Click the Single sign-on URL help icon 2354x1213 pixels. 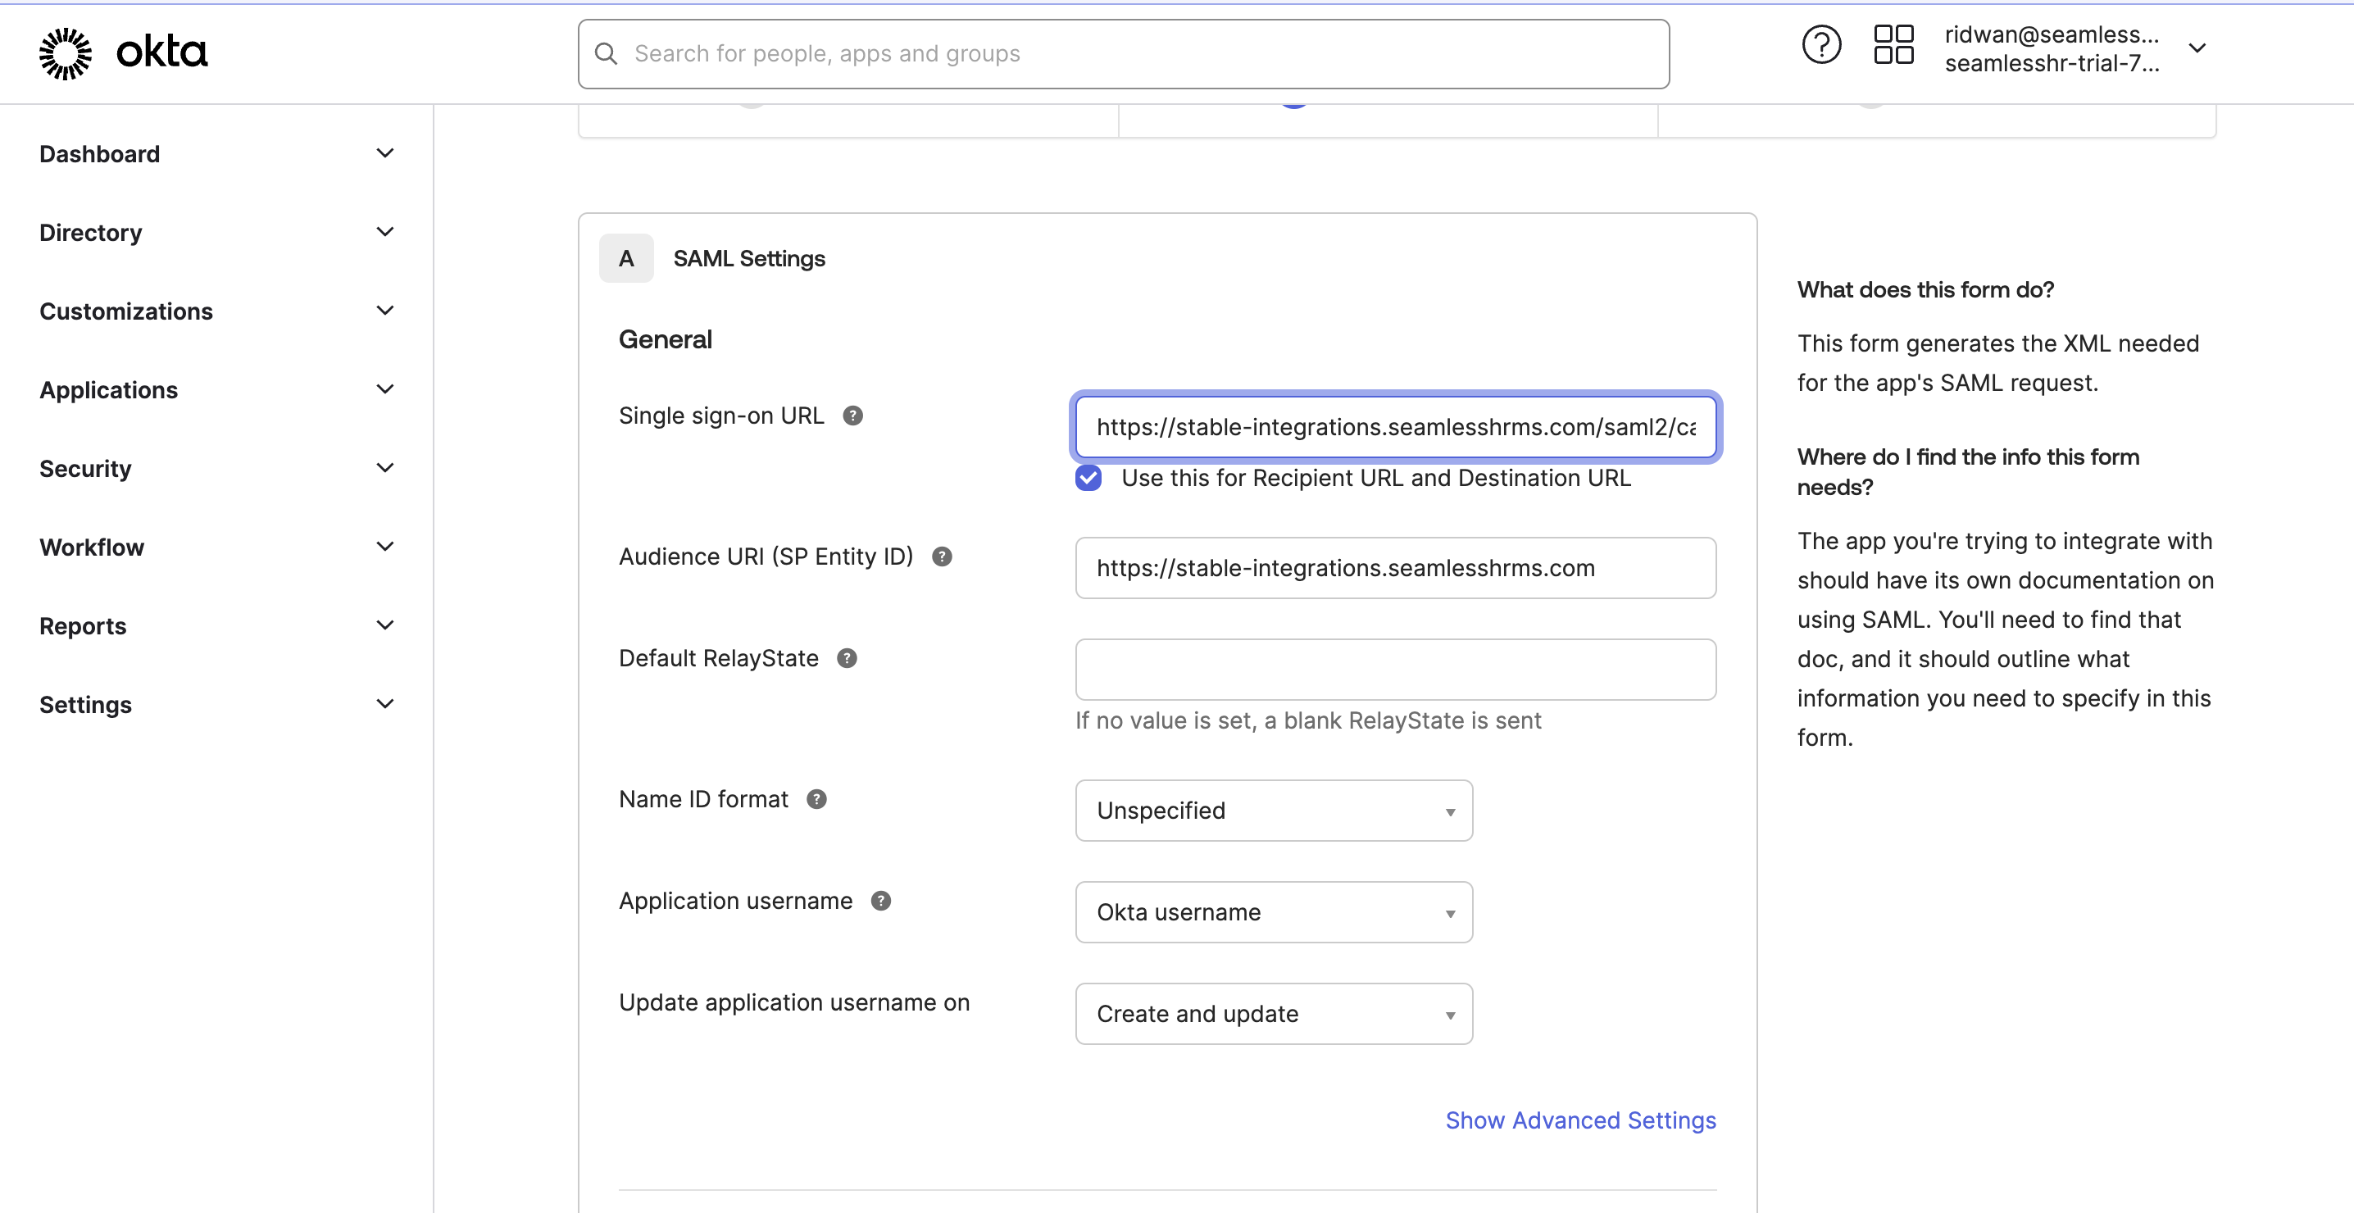[852, 416]
